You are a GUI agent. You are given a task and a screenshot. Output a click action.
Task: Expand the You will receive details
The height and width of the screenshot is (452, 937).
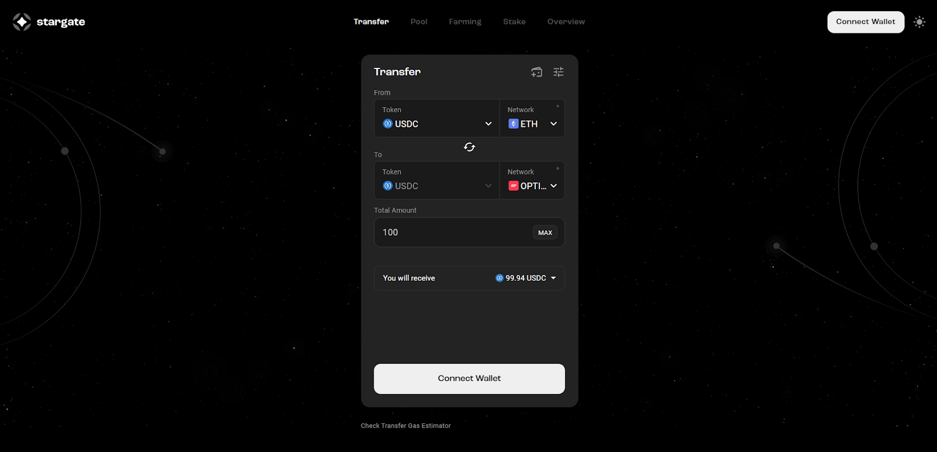pos(553,278)
